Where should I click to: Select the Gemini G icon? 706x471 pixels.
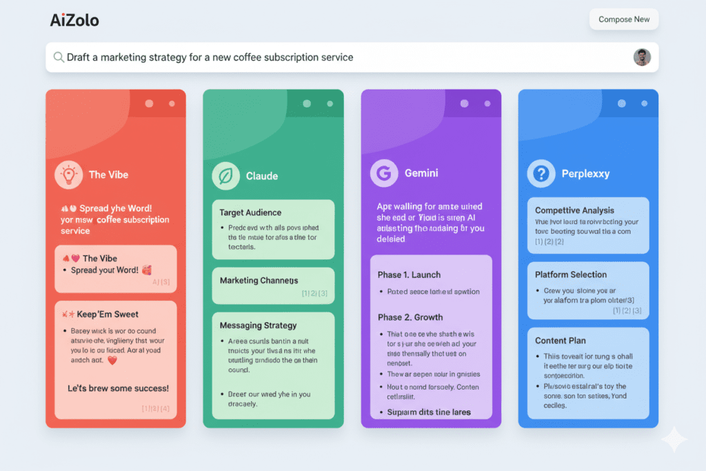(384, 173)
